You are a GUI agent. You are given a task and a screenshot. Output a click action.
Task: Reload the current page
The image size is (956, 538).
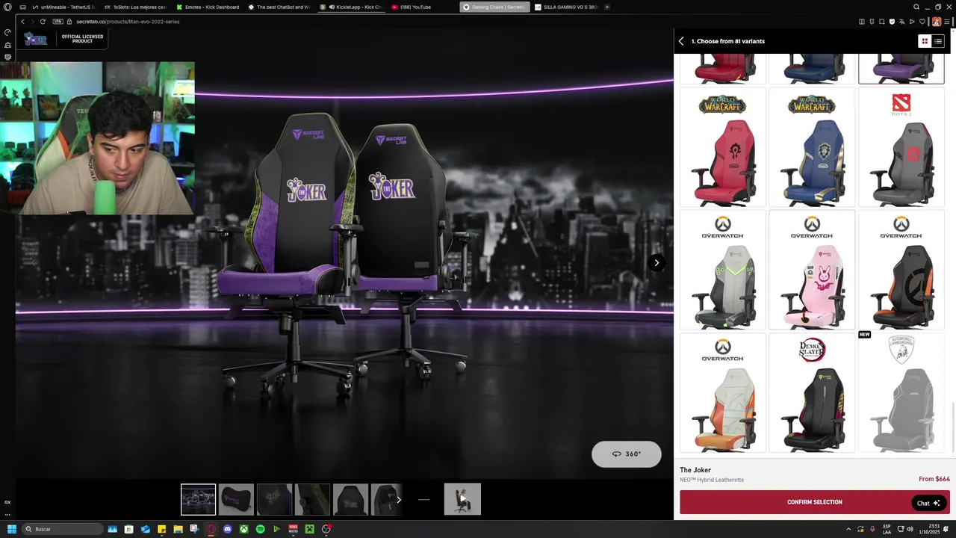pyautogui.click(x=43, y=22)
